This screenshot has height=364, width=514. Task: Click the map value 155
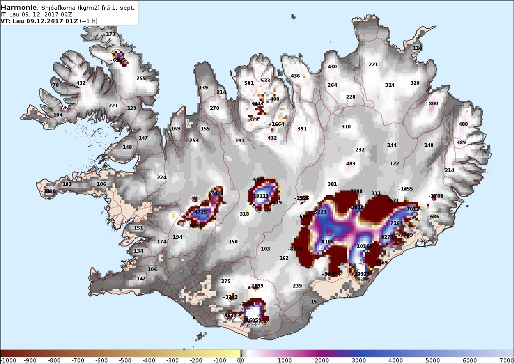click(x=205, y=129)
